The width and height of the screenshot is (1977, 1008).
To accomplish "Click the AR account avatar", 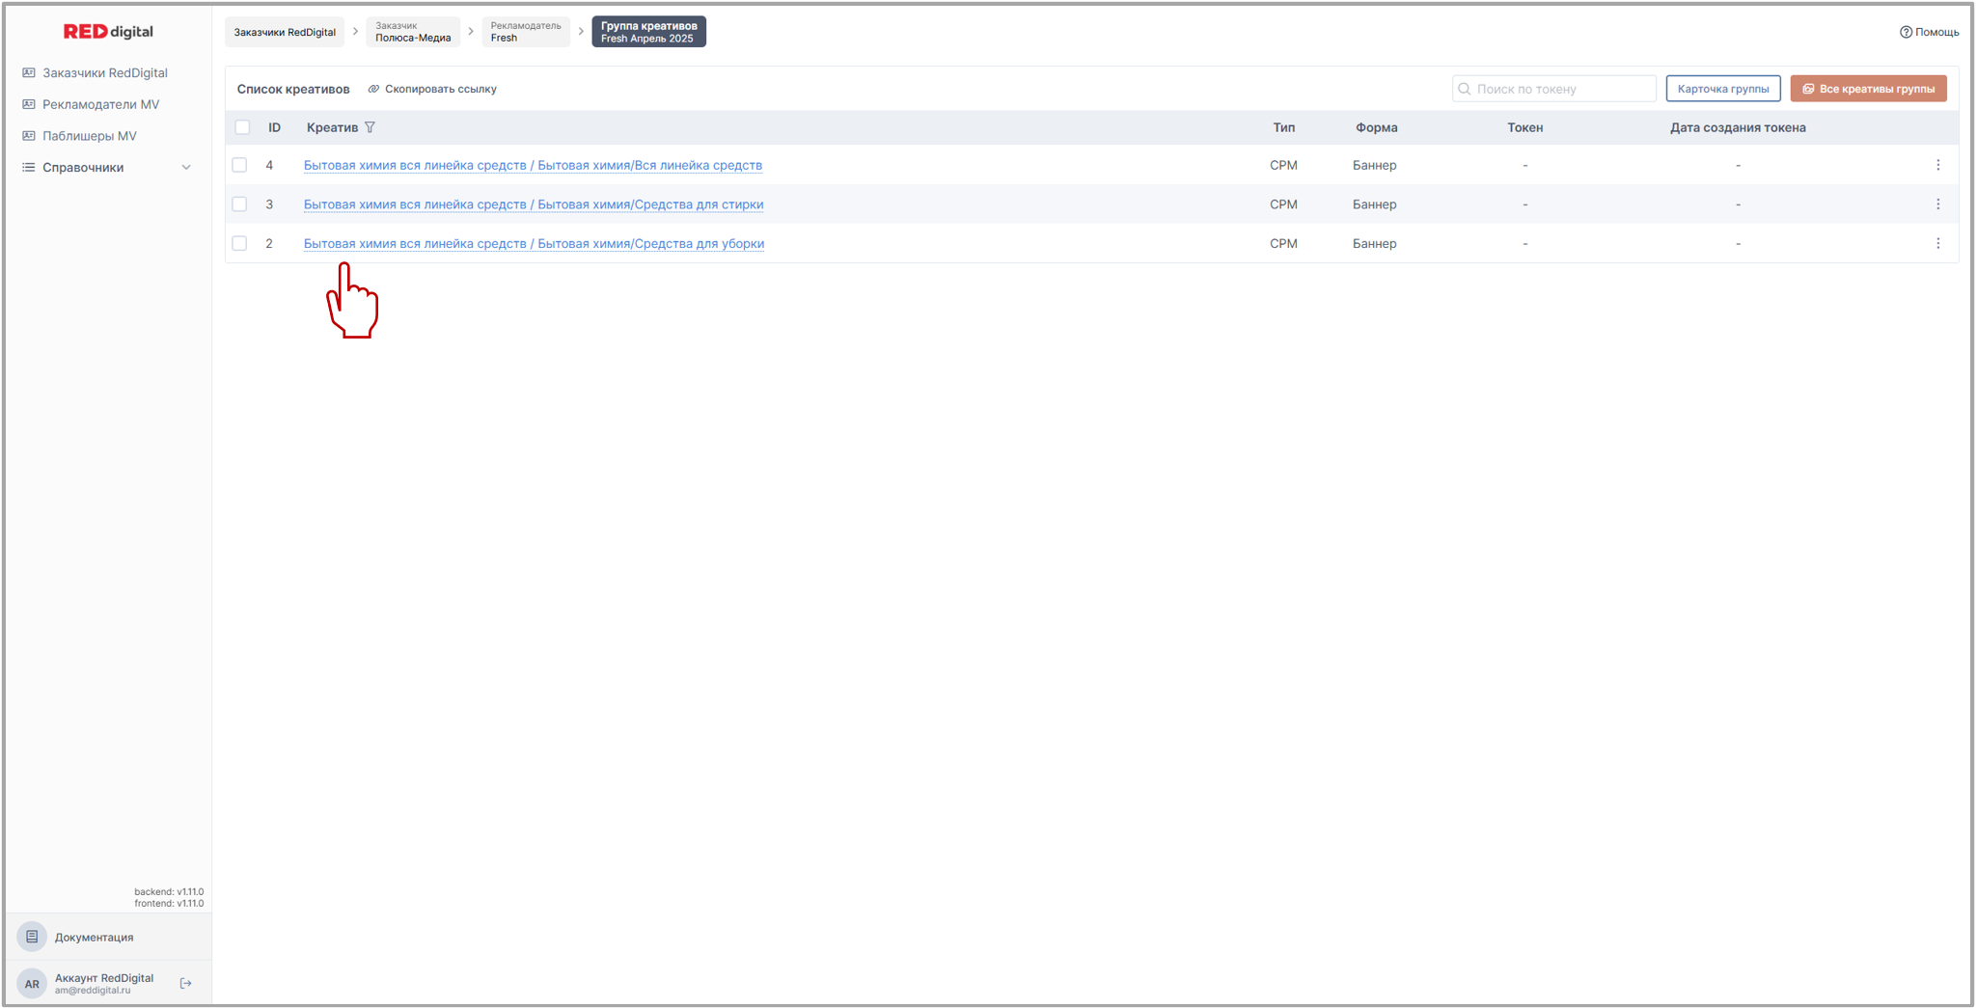I will tap(32, 983).
